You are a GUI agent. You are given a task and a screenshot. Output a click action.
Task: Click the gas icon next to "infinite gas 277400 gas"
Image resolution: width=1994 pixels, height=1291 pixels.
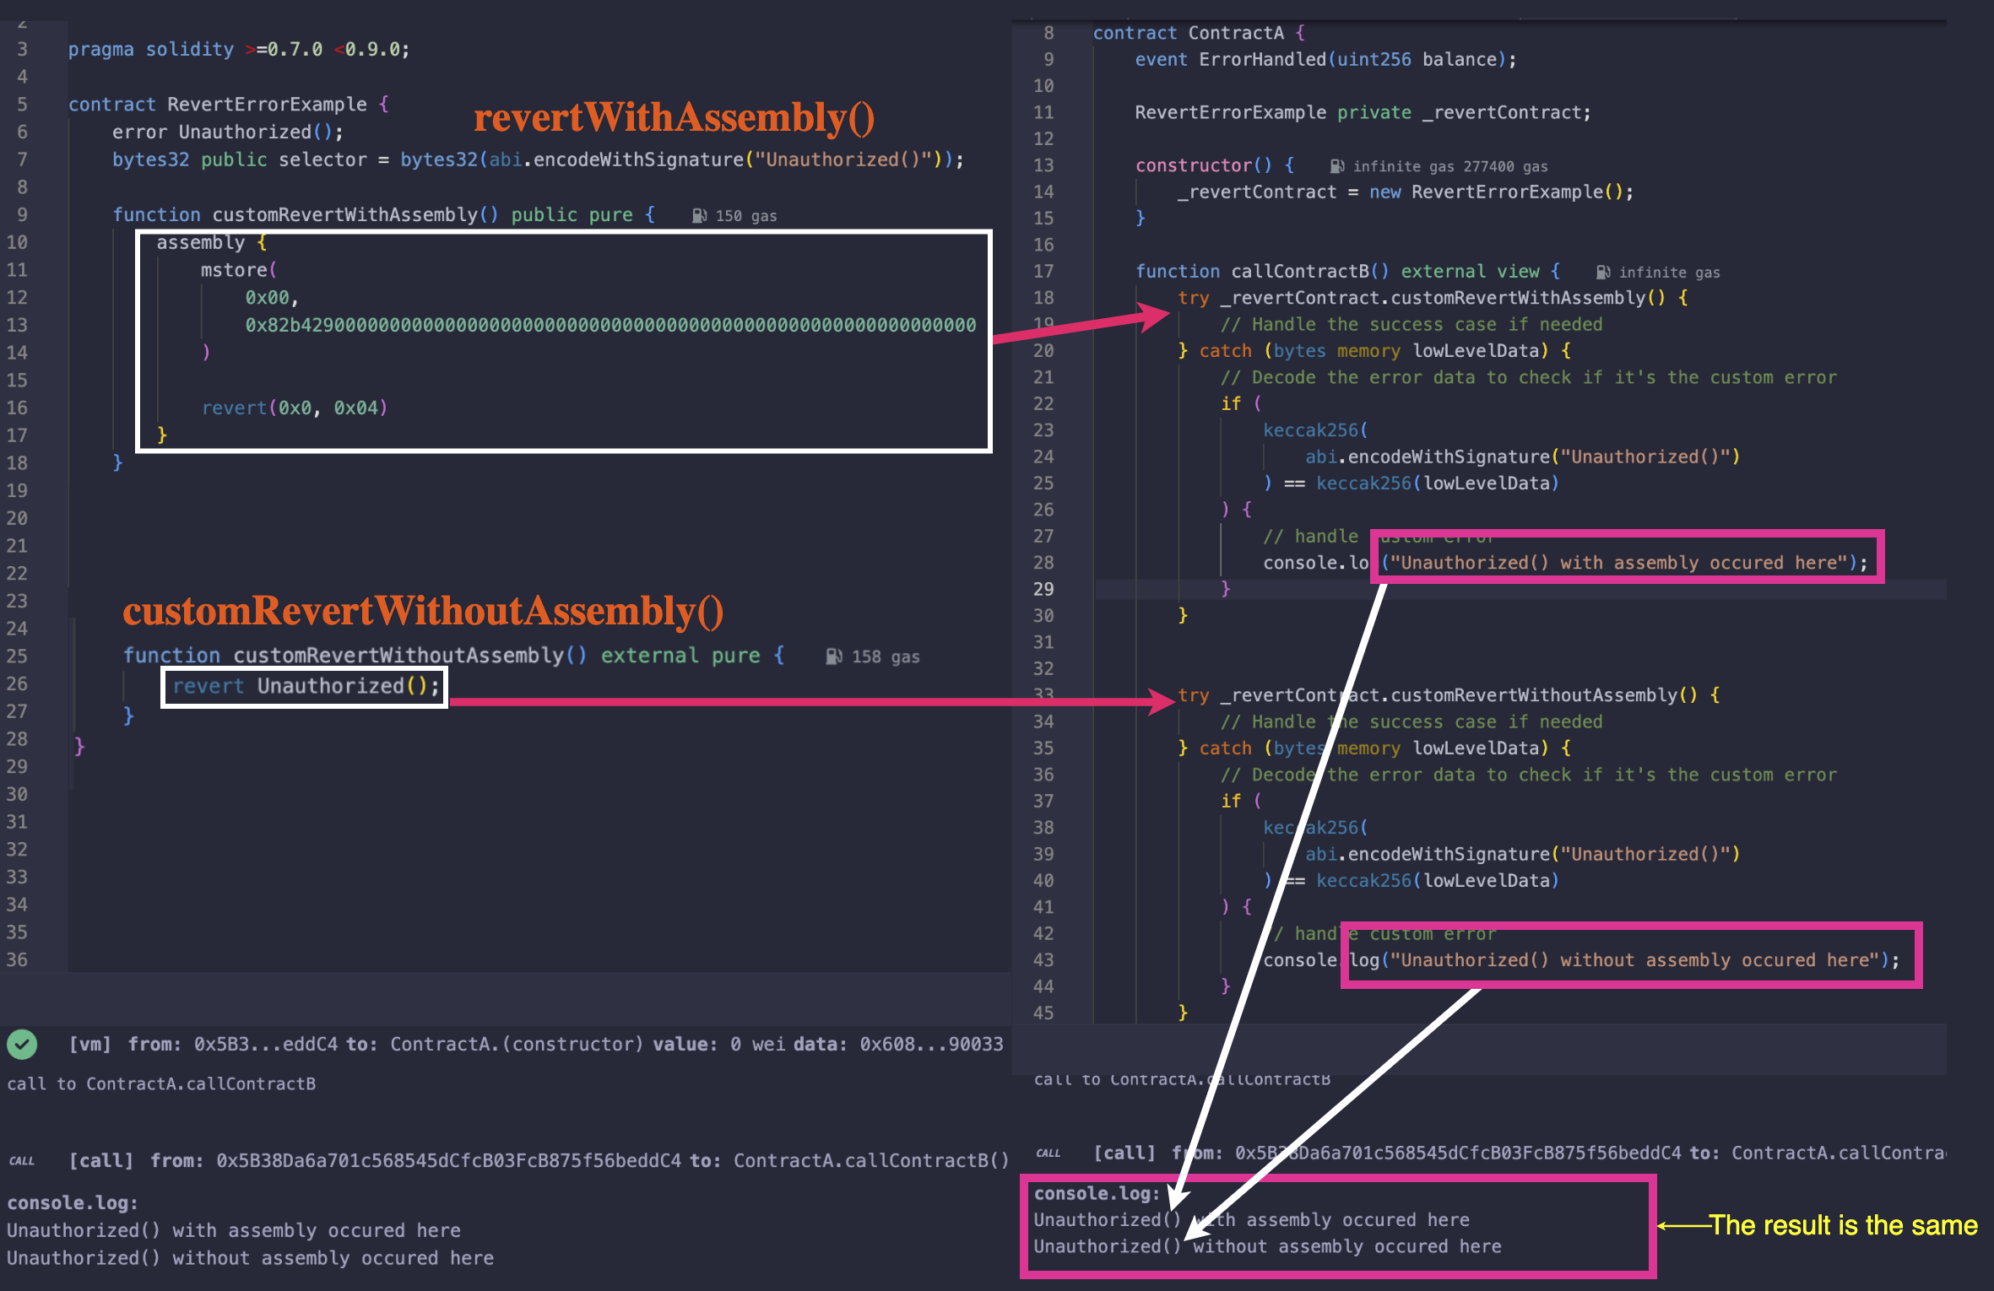[1337, 166]
